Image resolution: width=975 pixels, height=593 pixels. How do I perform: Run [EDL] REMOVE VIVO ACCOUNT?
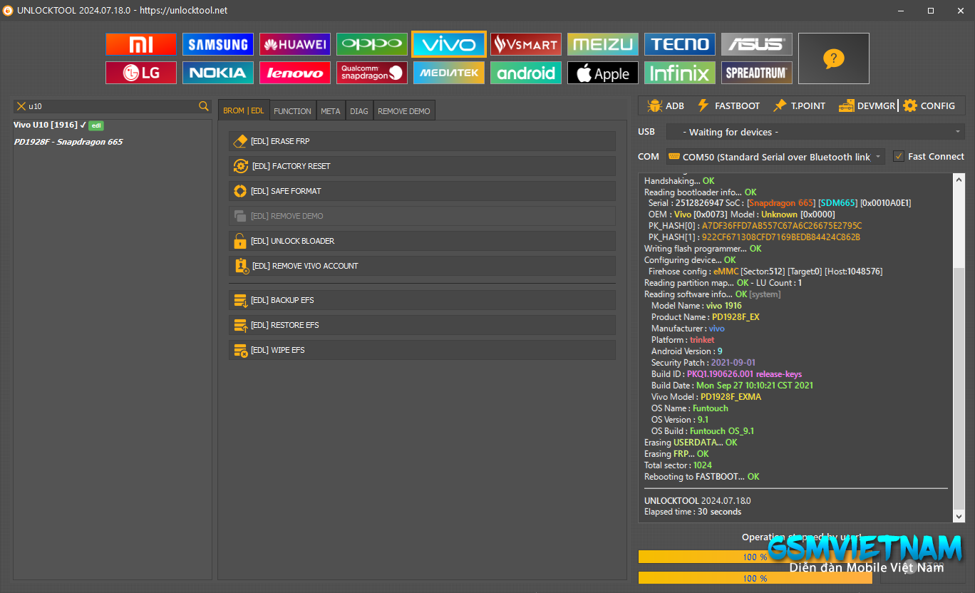pos(422,266)
